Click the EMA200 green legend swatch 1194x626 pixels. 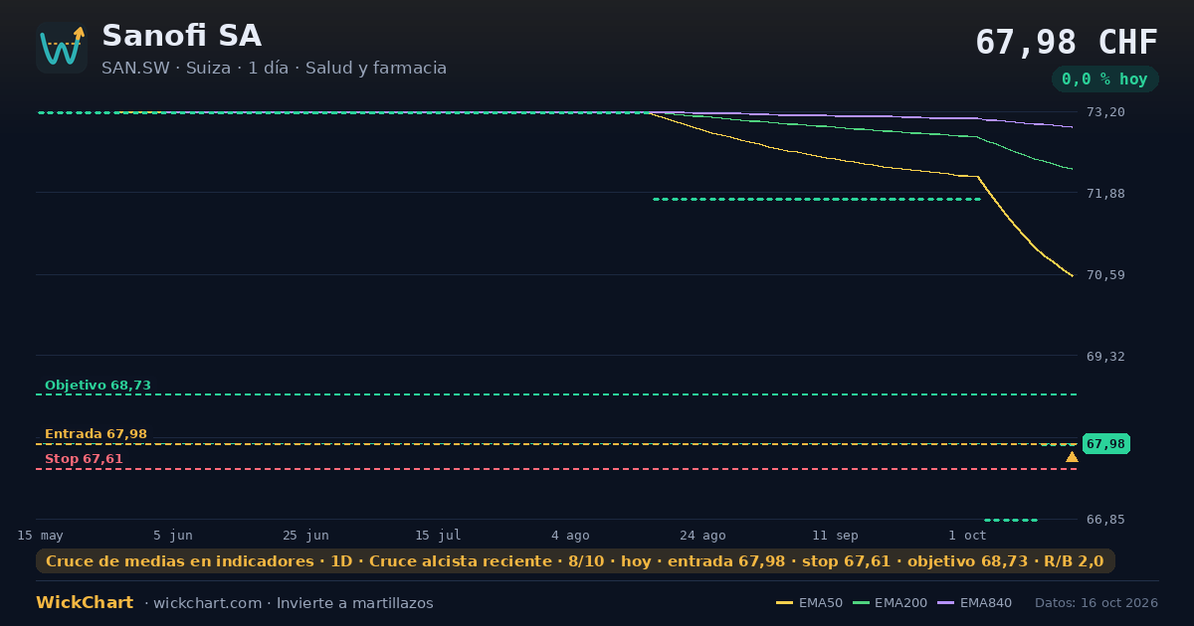pyautogui.click(x=861, y=603)
